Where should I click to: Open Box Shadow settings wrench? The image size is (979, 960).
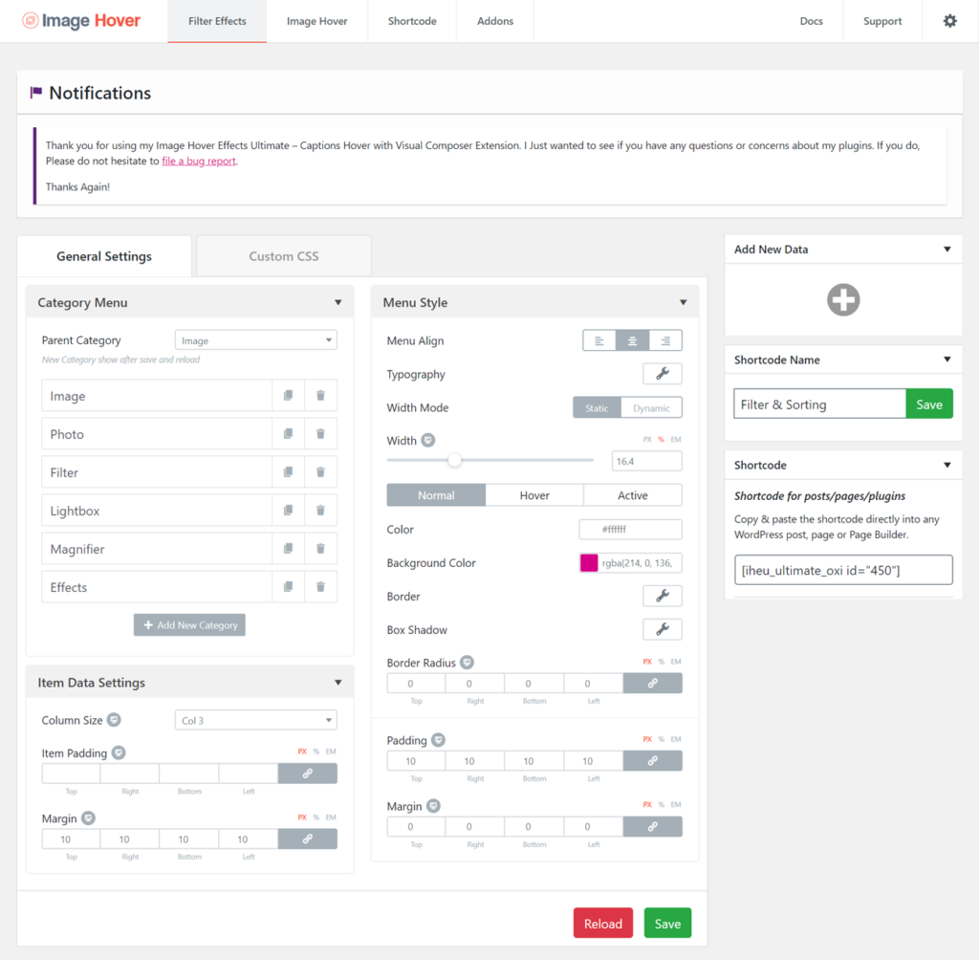pyautogui.click(x=663, y=629)
